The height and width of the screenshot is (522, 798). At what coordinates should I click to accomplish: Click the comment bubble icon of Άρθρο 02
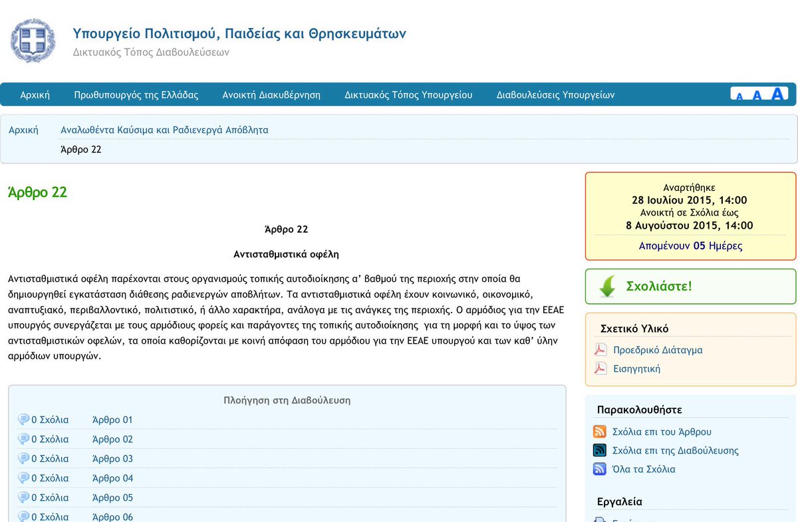[23, 439]
